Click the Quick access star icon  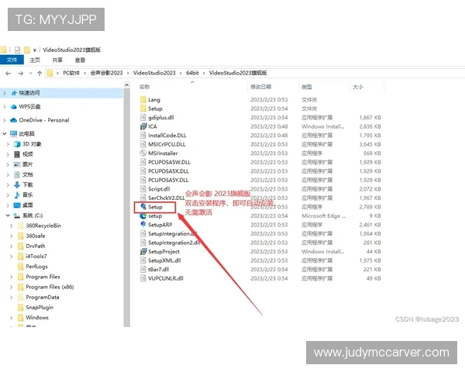(14, 93)
